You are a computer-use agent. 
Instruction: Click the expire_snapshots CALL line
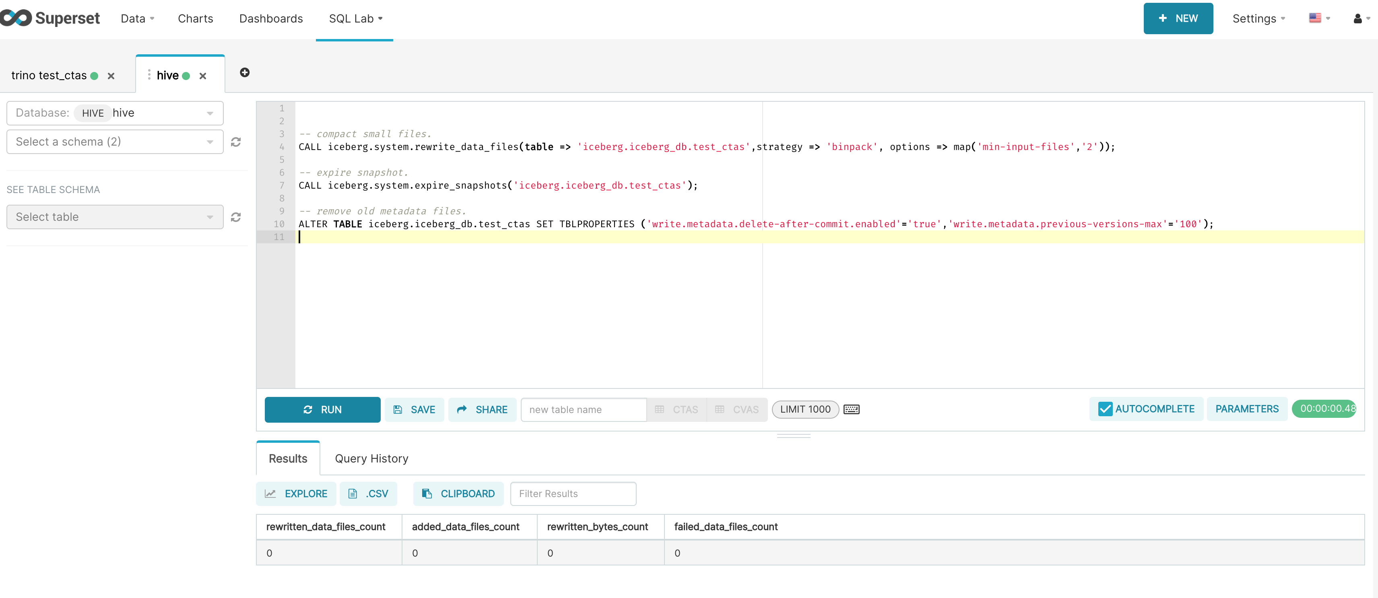click(x=498, y=185)
